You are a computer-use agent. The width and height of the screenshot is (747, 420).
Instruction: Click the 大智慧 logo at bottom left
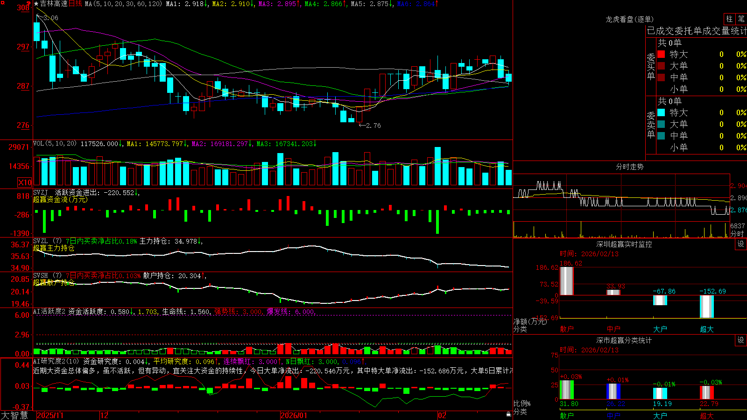tap(14, 415)
